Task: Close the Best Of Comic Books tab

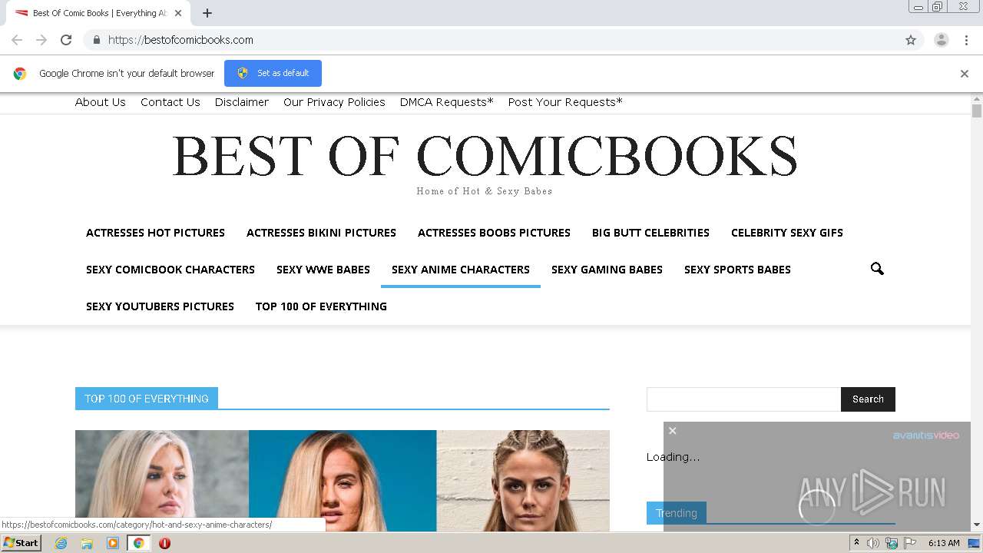Action: [178, 13]
